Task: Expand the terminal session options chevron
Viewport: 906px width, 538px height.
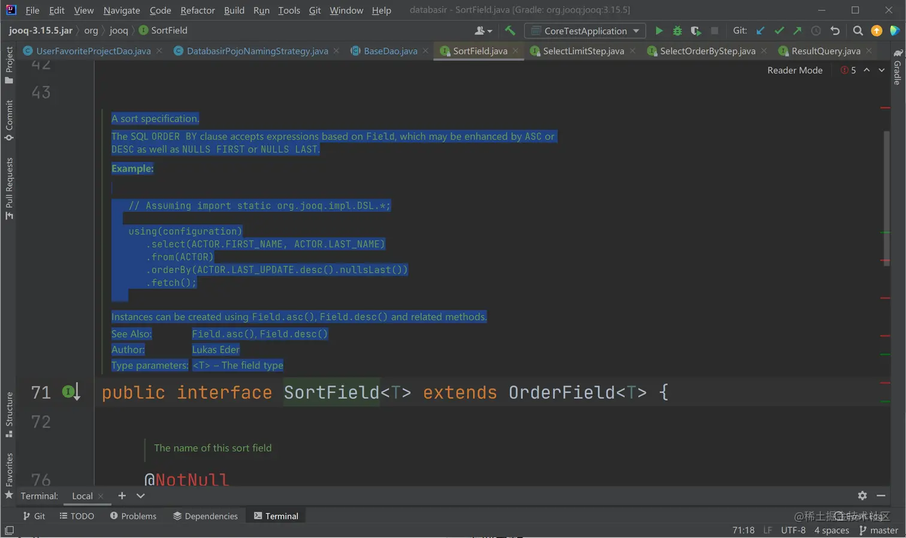Action: tap(140, 496)
